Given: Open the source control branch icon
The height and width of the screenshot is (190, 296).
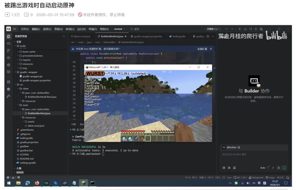Looking at the screenshot, I should [x=8, y=50].
